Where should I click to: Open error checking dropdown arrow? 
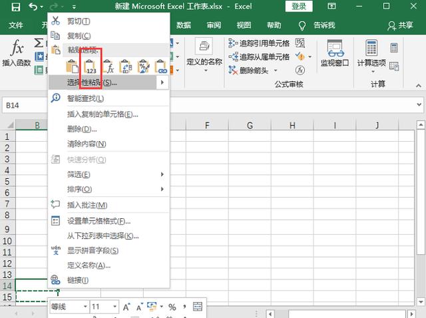pyautogui.click(x=310, y=57)
